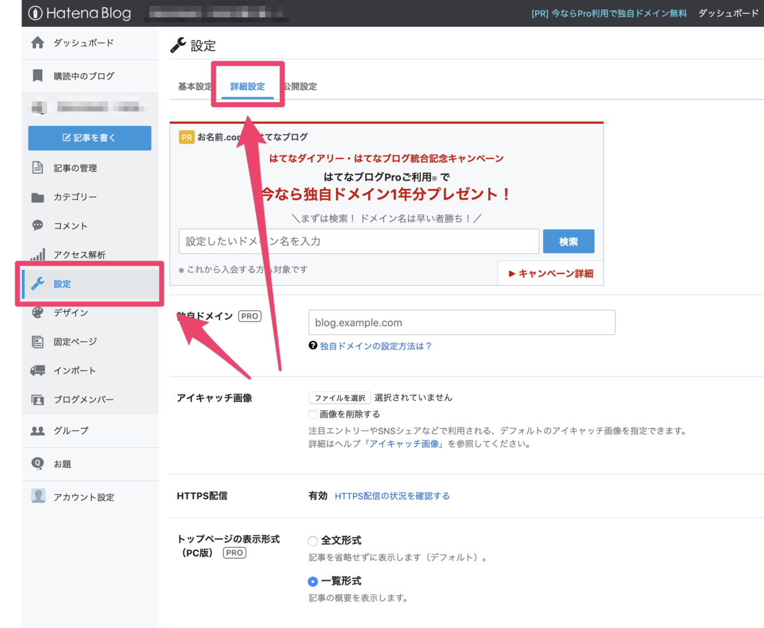Click the Hatena Blog logo icon
The height and width of the screenshot is (628, 764).
pyautogui.click(x=36, y=13)
